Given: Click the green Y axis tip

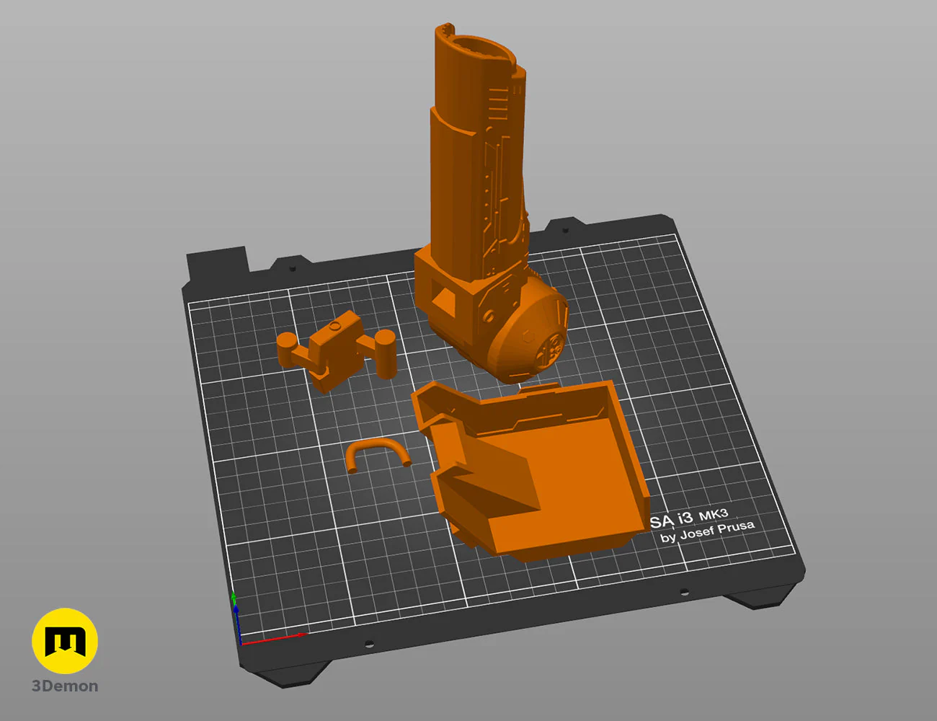Looking at the screenshot, I should pyautogui.click(x=233, y=597).
